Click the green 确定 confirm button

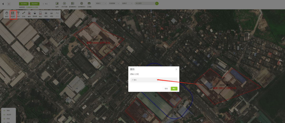click(x=174, y=89)
